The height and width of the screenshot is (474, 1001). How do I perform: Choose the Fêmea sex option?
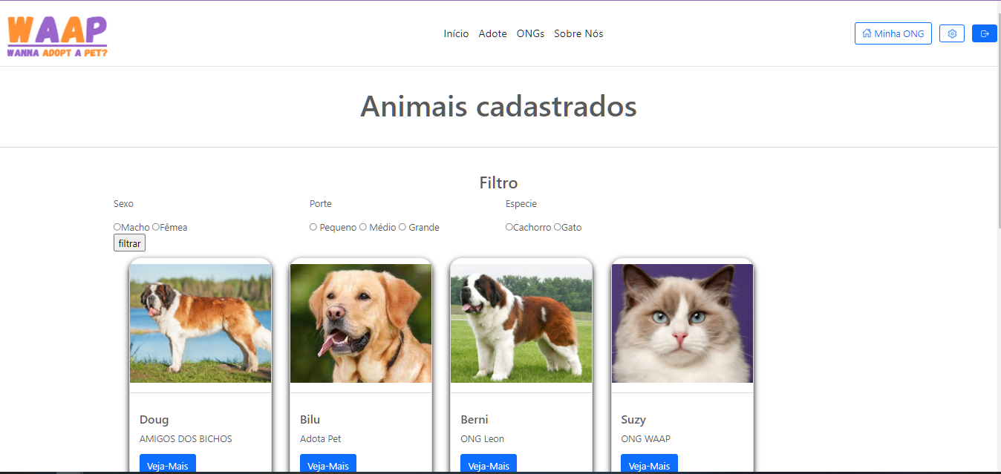tap(156, 227)
